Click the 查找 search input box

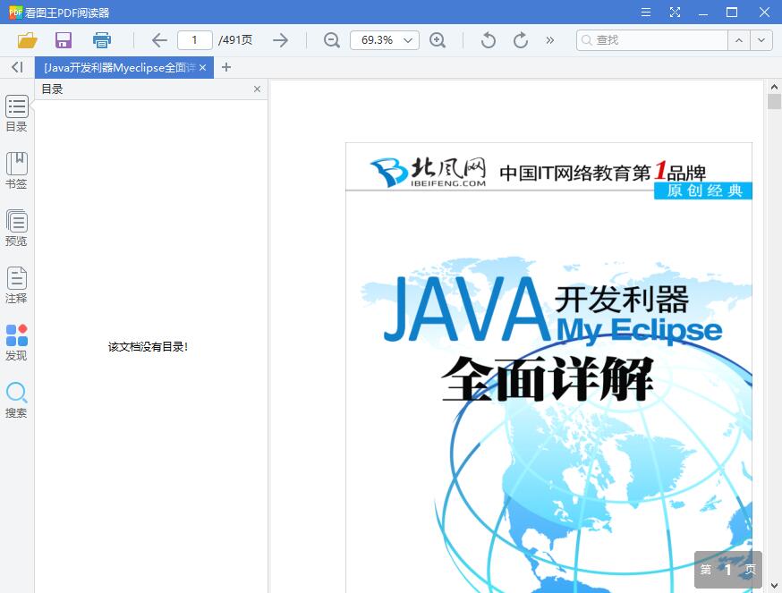[652, 40]
